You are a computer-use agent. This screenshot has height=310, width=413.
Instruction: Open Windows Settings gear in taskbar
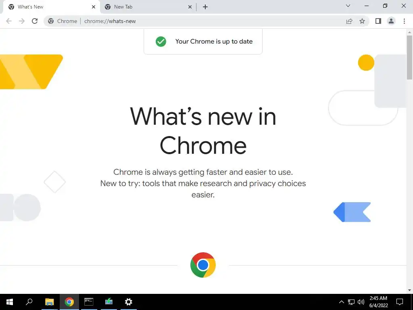[x=128, y=302]
